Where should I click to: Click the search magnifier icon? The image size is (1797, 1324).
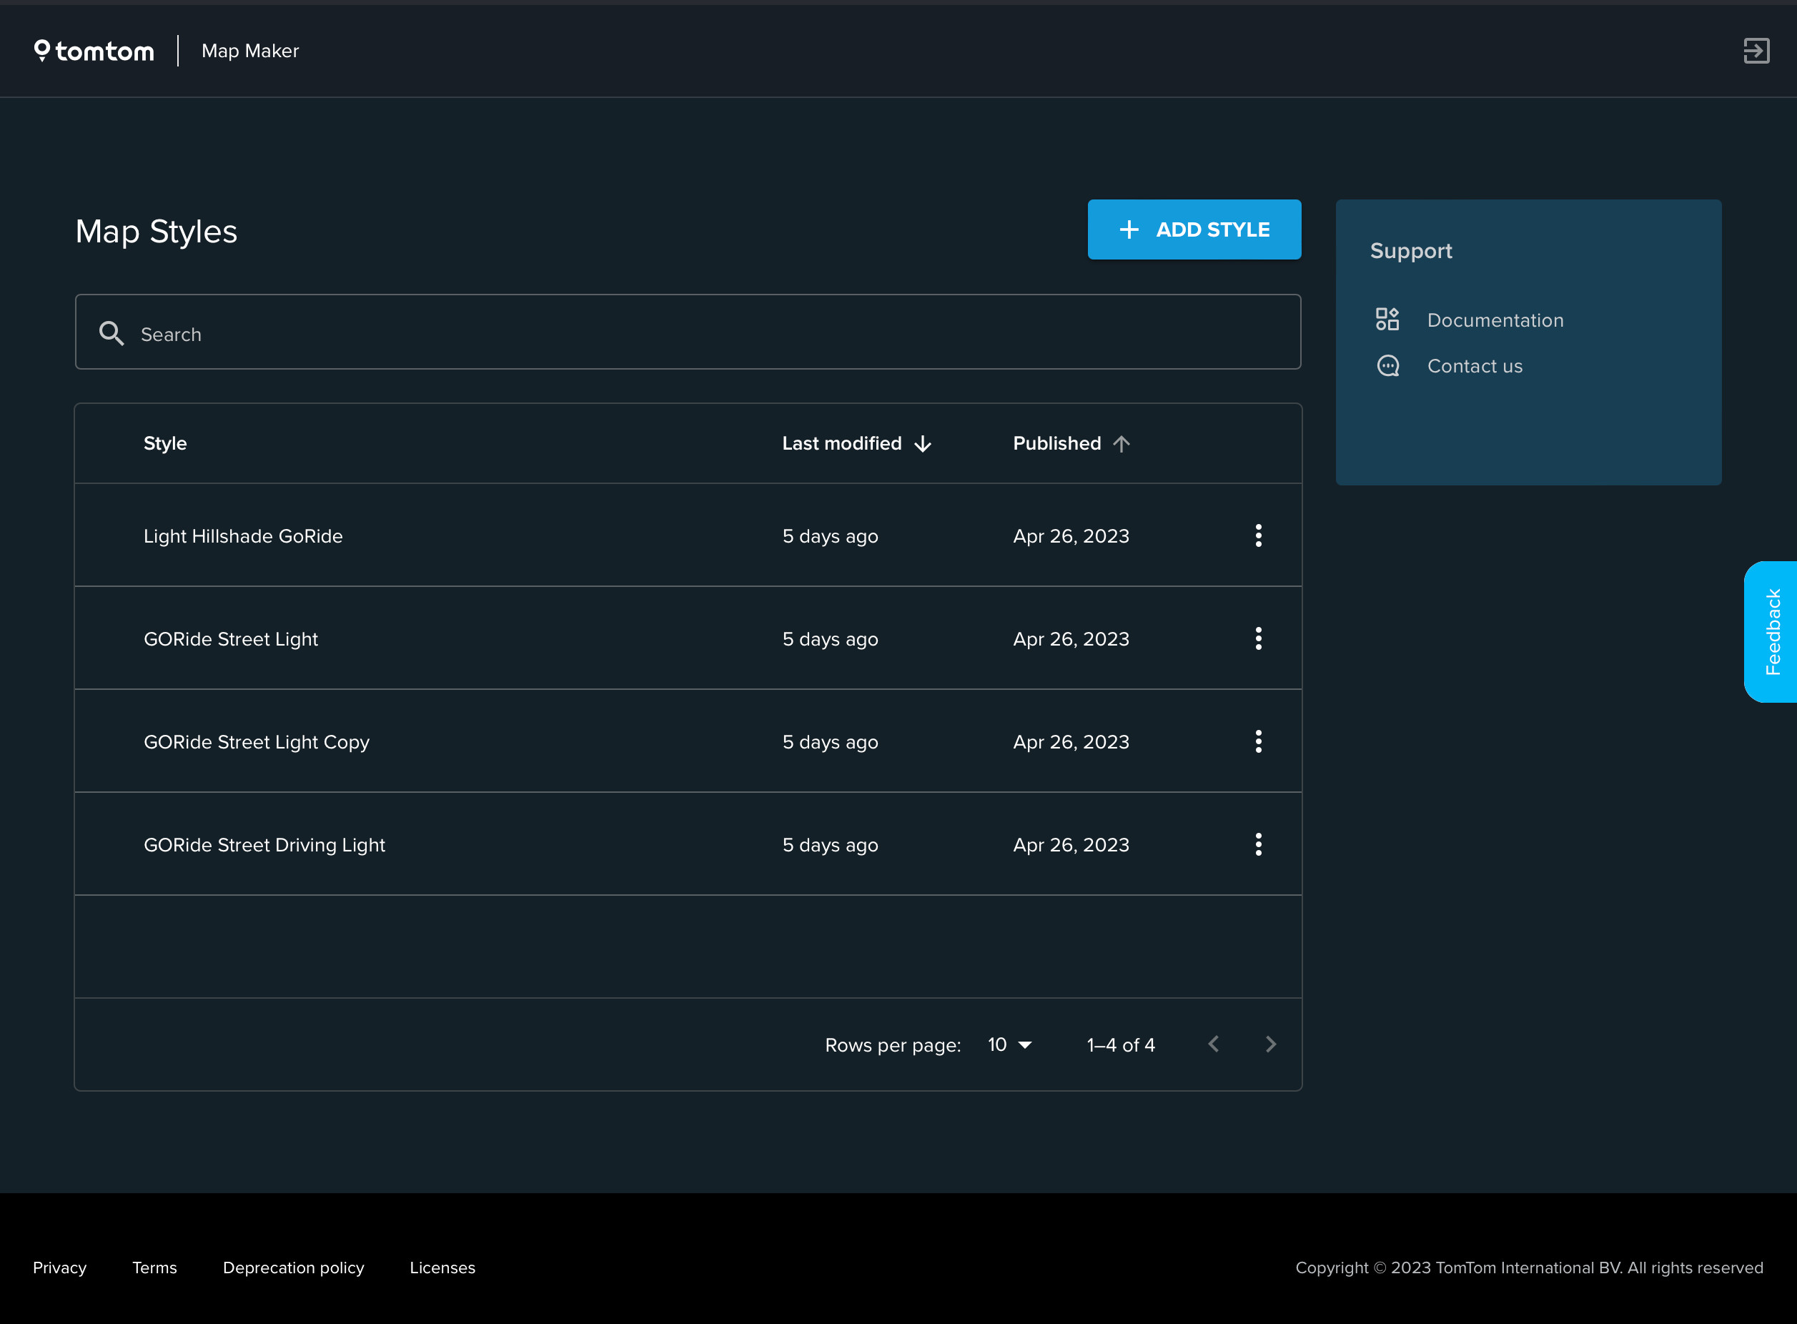112,333
